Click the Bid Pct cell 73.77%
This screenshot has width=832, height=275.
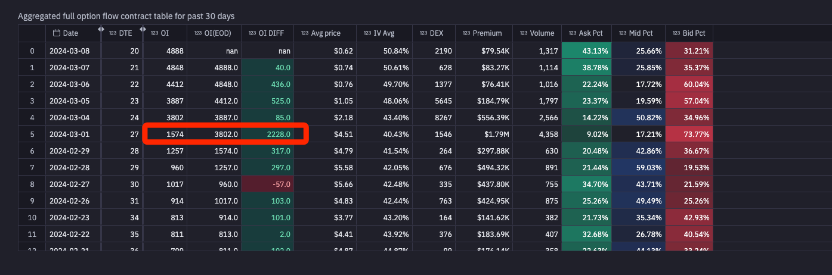pos(689,135)
